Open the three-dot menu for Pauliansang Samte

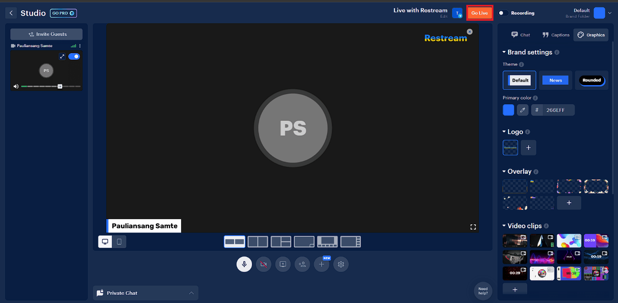tap(80, 46)
